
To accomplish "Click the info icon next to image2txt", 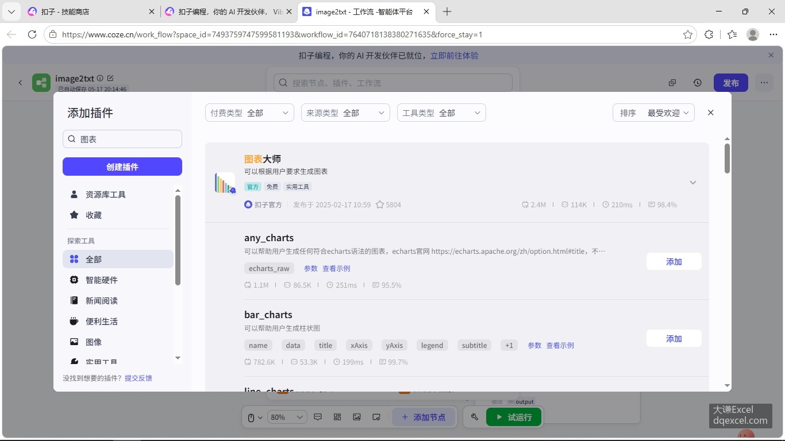I will click(100, 78).
